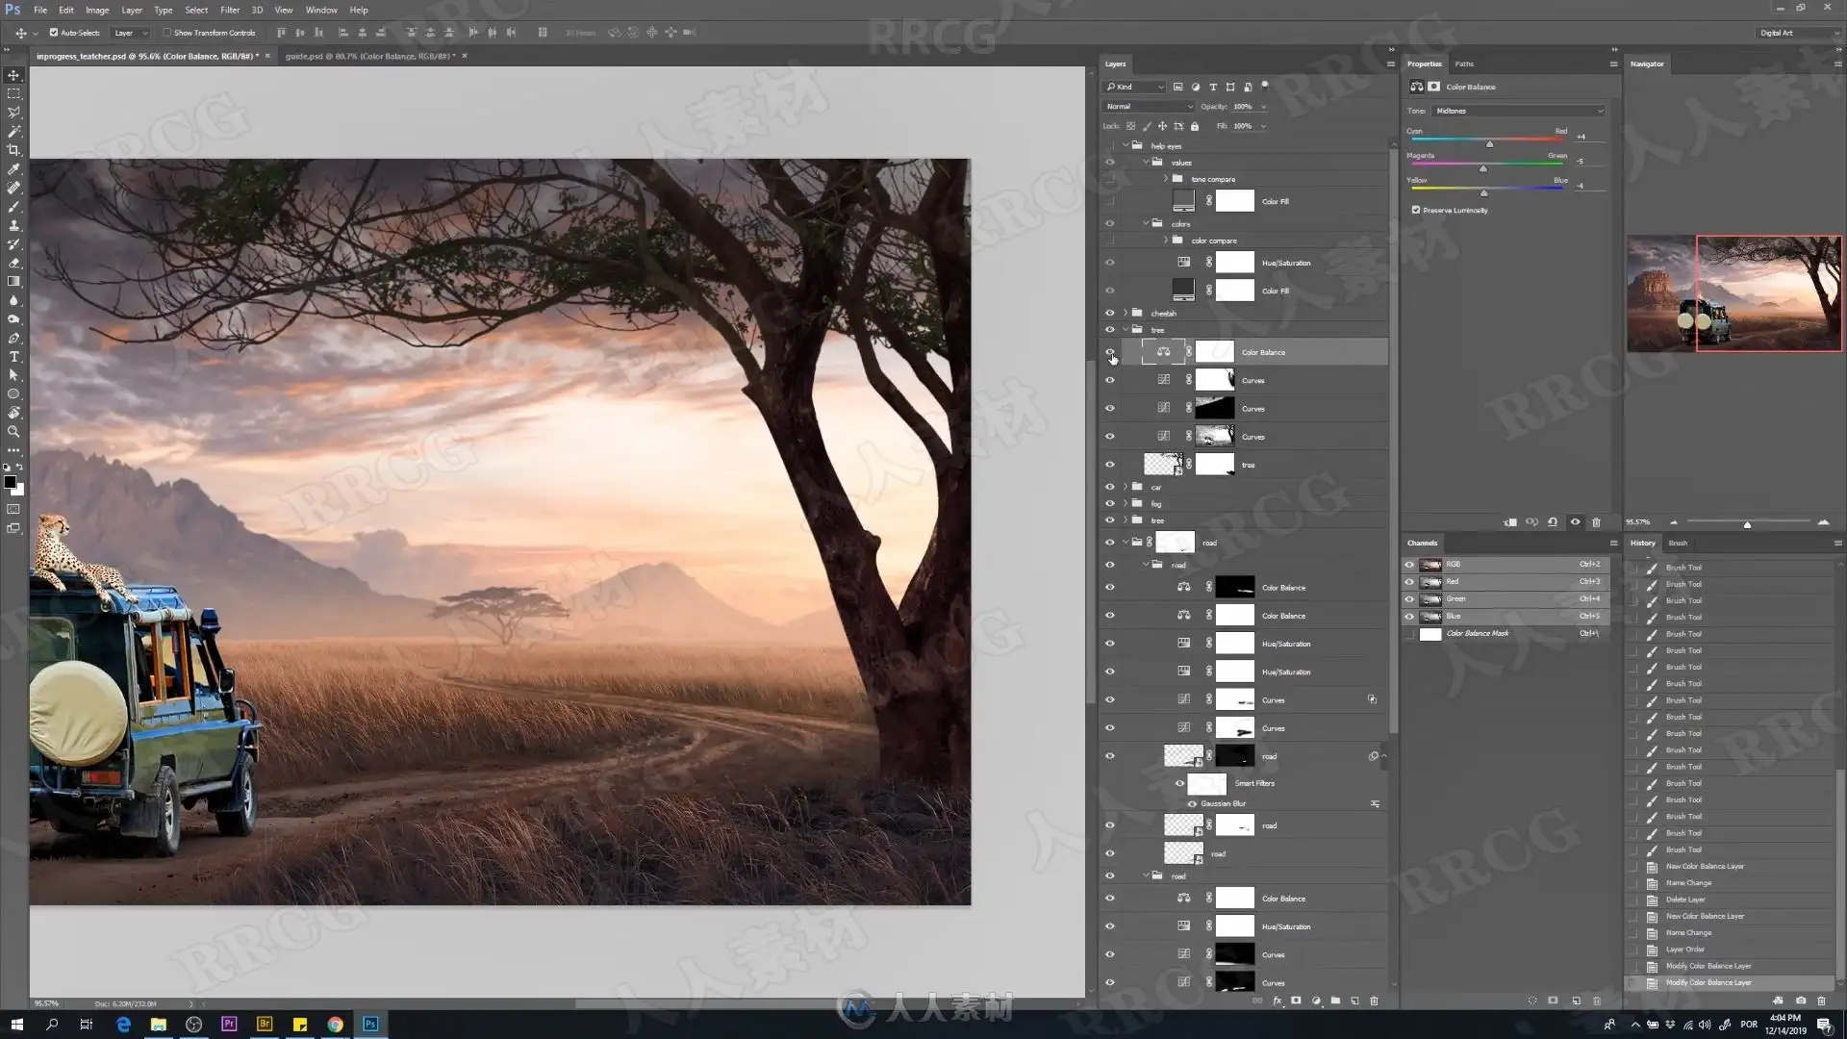This screenshot has height=1039, width=1847.
Task: Open Premiere Pro from the taskbar
Action: coord(229,1025)
